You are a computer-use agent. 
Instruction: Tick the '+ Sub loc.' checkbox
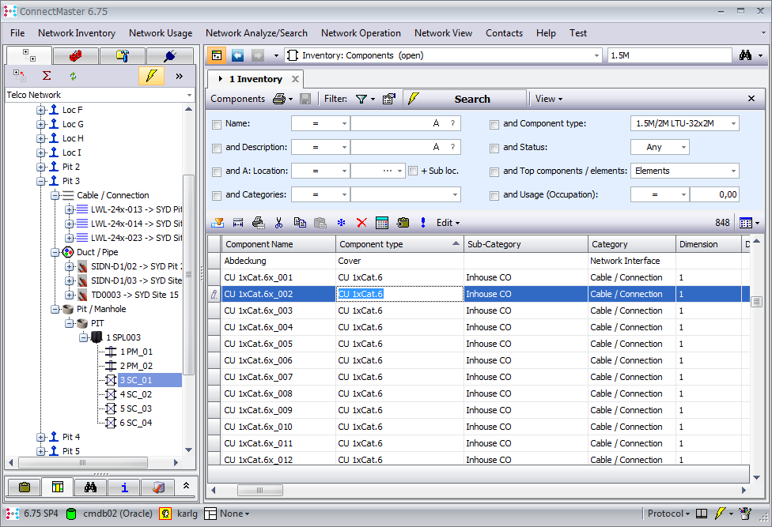[x=413, y=171]
